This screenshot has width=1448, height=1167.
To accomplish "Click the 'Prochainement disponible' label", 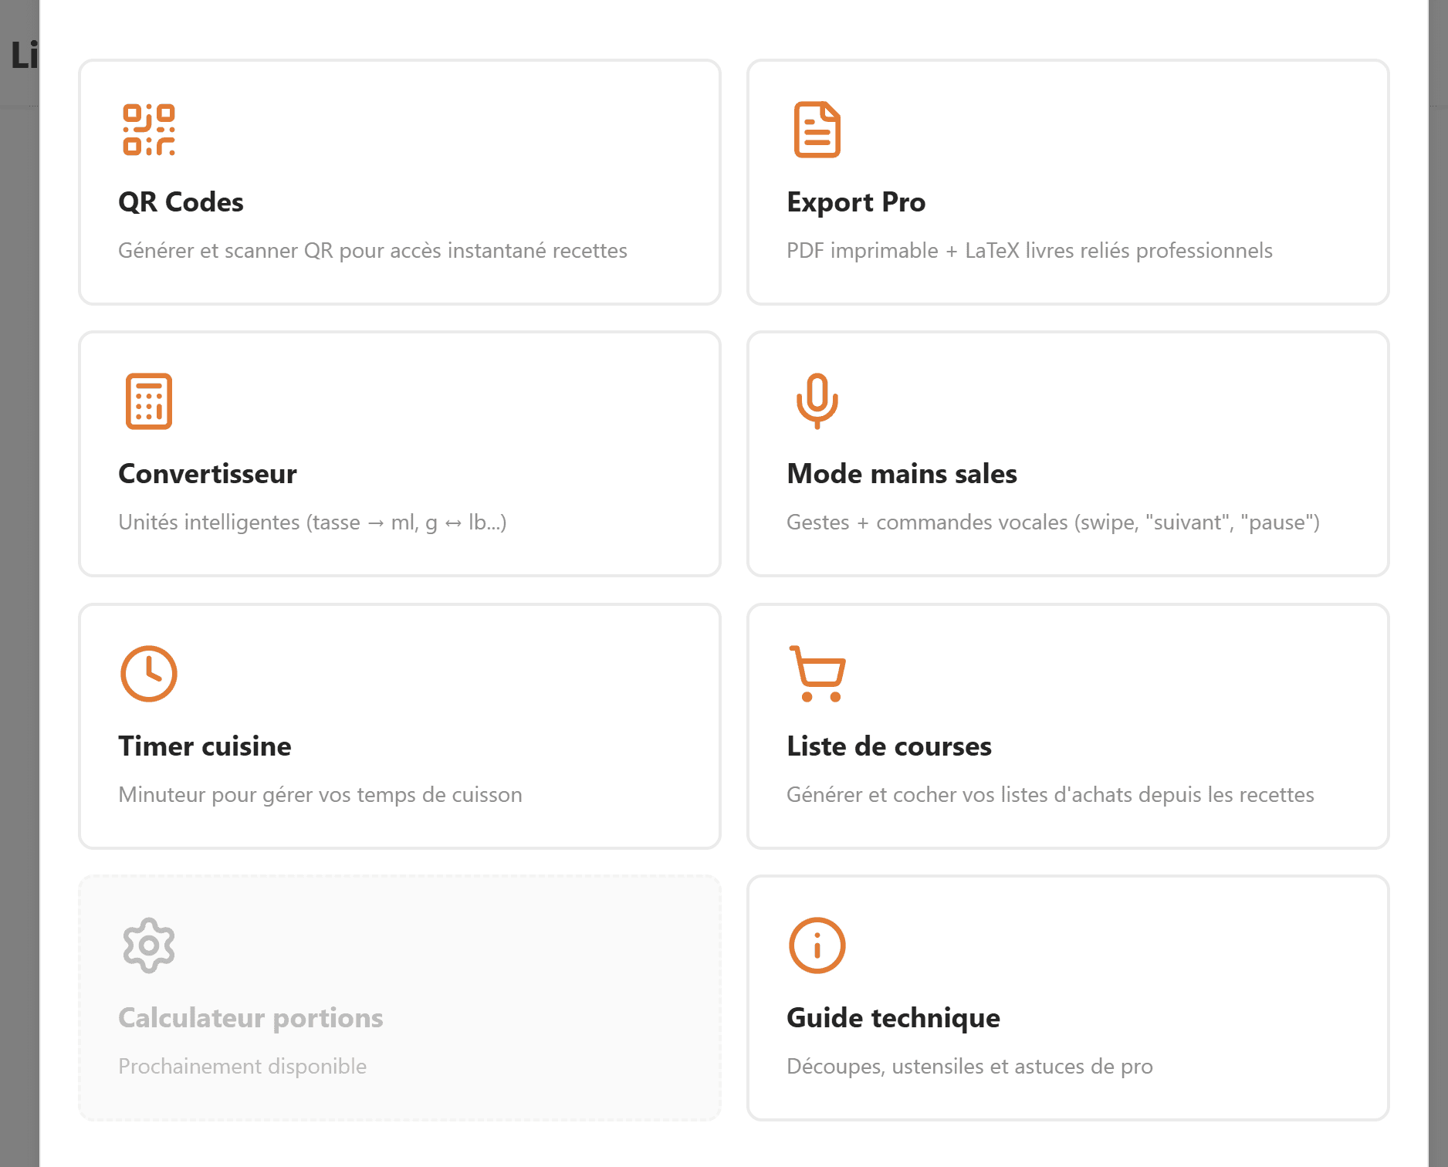I will click(242, 1066).
